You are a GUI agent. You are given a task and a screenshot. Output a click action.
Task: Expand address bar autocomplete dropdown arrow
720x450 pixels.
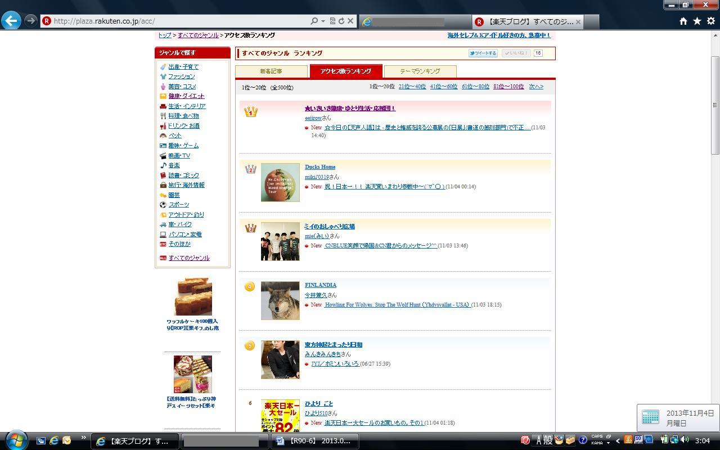[323, 21]
